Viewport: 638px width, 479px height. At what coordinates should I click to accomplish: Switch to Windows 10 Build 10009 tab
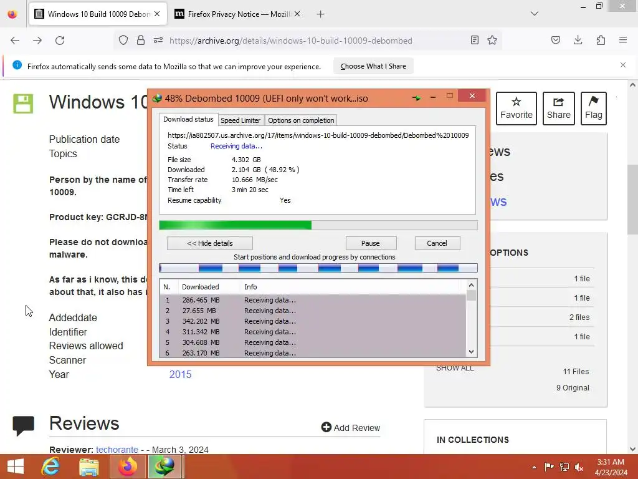[98, 14]
